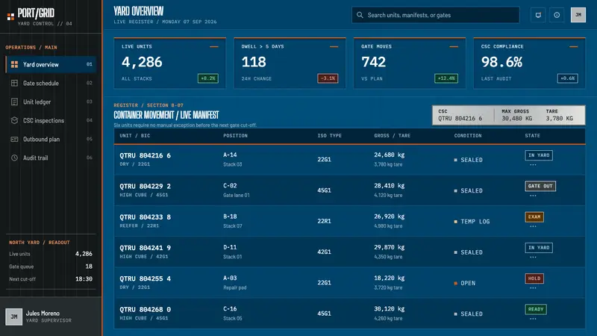Open more options for QTRU 804229 2 row
The width and height of the screenshot is (597, 336).
(x=533, y=196)
